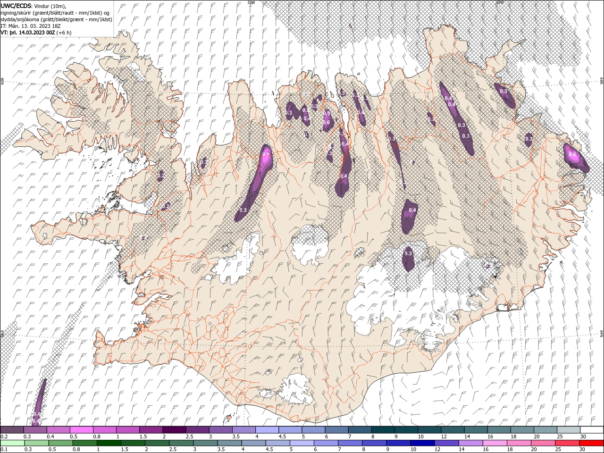The width and height of the screenshot is (604, 453).
Task: Click the 0.7 snowfall value in the pink patch
Action: point(265,155)
